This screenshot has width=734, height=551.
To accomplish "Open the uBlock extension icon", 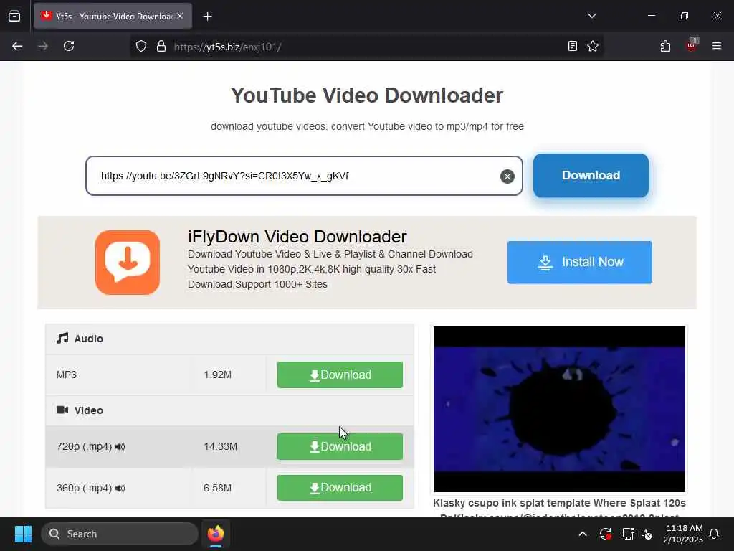I will (x=691, y=45).
